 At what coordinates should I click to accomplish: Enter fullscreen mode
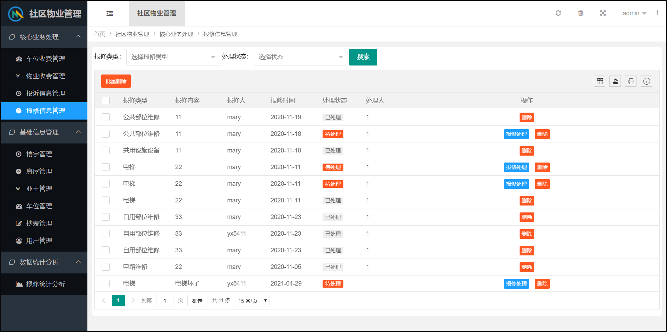click(x=603, y=13)
